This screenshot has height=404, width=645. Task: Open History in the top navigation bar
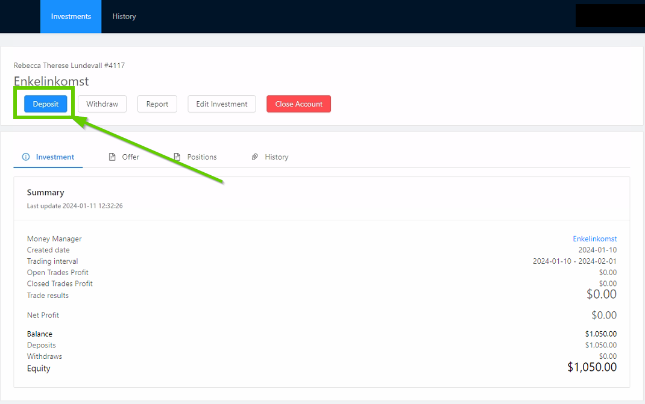pyautogui.click(x=124, y=16)
